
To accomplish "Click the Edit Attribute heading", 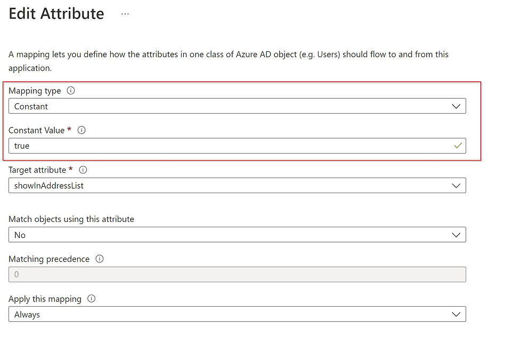I will (56, 14).
